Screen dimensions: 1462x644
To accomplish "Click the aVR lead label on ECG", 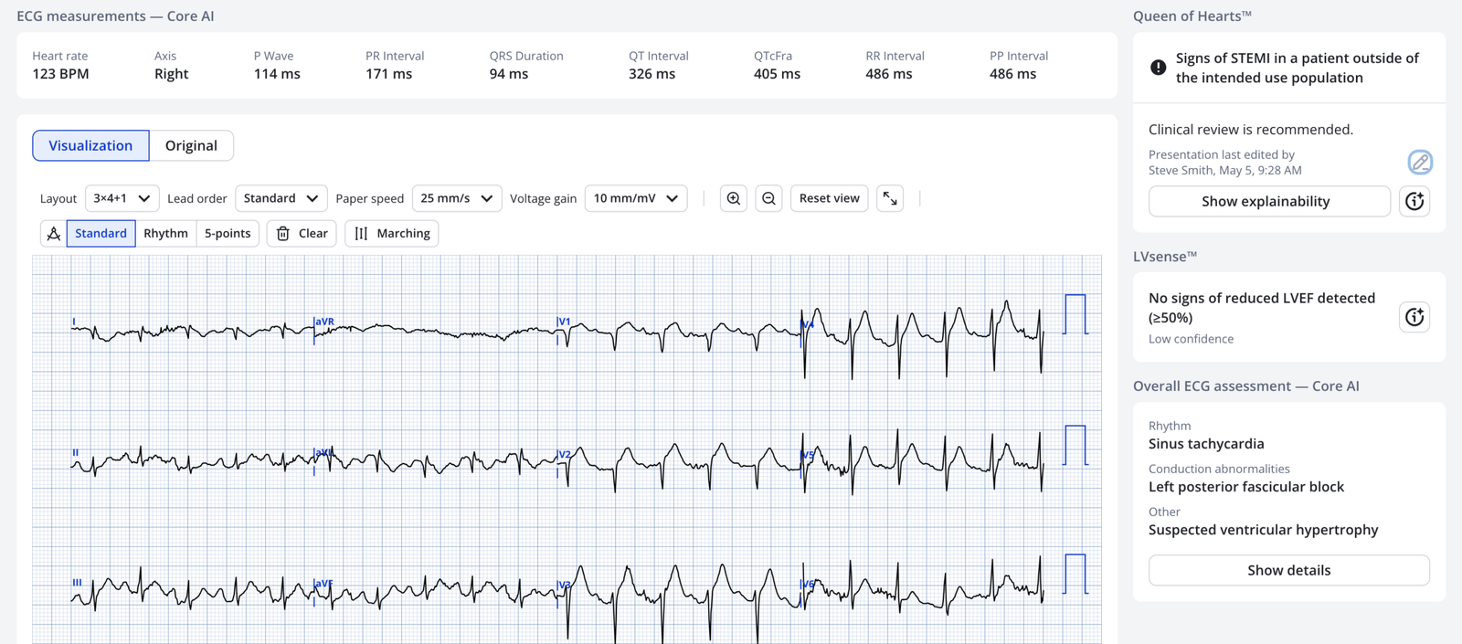I will pos(324,322).
